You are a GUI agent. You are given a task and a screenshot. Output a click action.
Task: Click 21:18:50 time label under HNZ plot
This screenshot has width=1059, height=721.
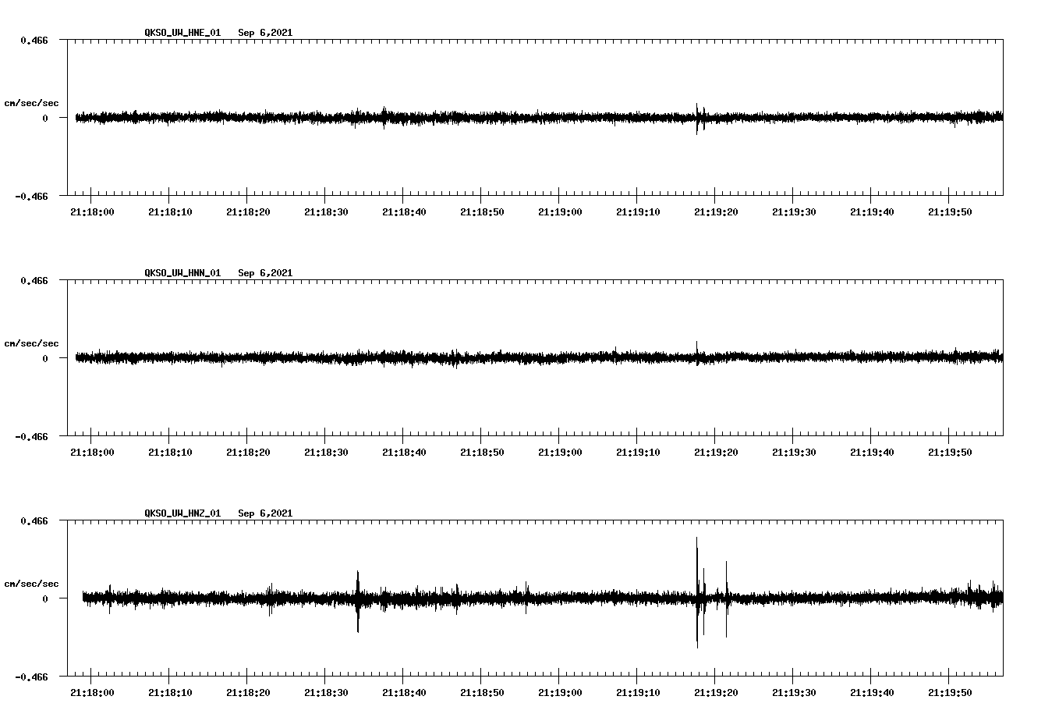482,693
